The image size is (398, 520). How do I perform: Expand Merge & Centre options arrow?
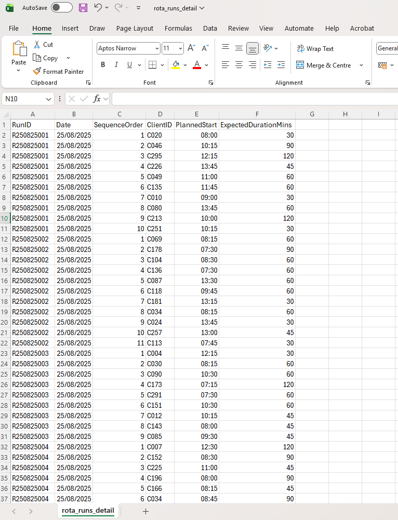click(x=361, y=65)
